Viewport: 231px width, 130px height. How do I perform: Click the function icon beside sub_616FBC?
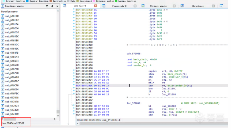(3, 94)
